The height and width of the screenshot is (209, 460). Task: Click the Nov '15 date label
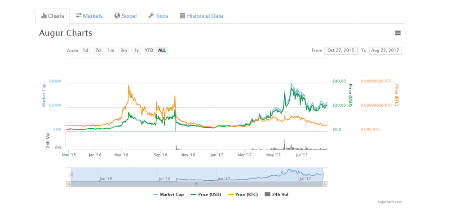pos(68,155)
